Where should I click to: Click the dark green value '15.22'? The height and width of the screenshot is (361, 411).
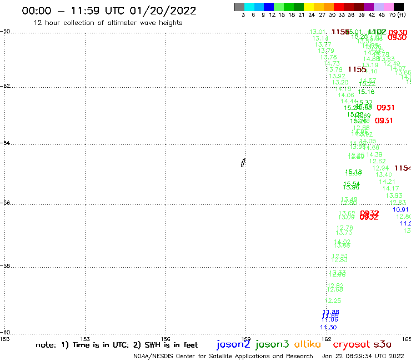point(367,84)
